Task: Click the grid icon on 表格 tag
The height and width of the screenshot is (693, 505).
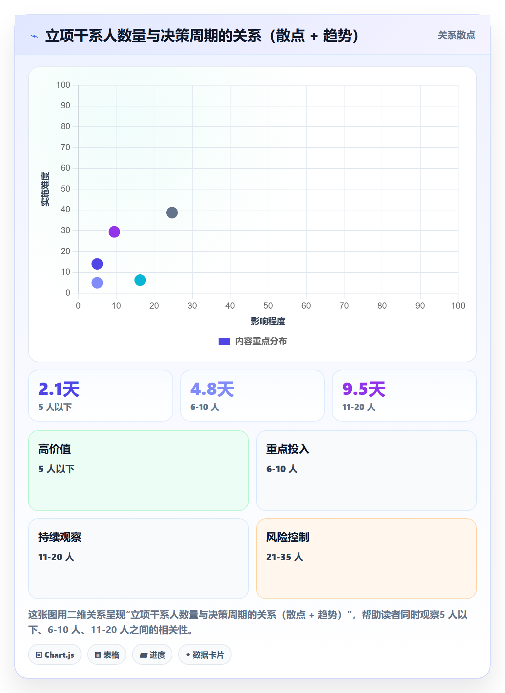Action: pos(98,655)
